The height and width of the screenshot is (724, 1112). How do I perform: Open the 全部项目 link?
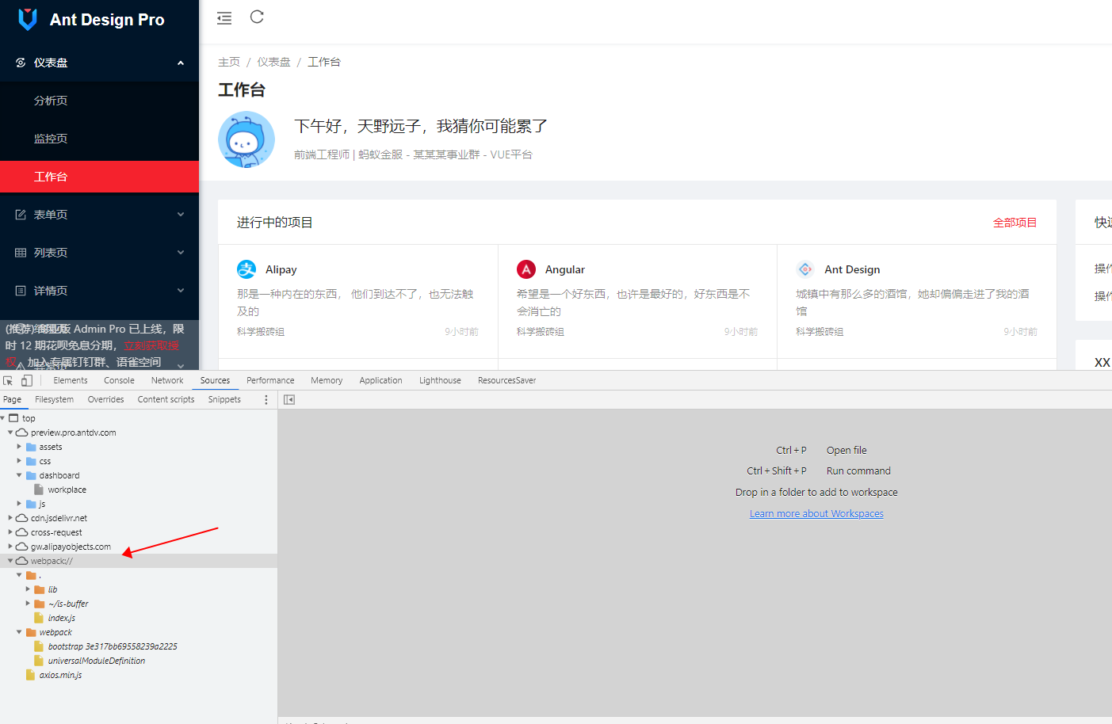click(1015, 223)
